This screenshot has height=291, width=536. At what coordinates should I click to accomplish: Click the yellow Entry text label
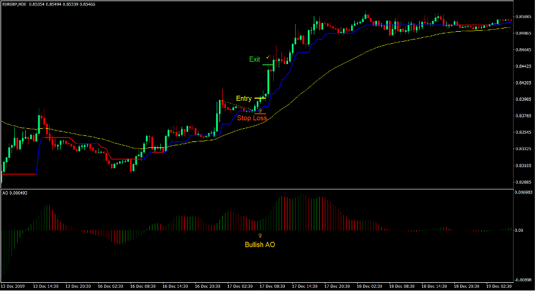[244, 99]
